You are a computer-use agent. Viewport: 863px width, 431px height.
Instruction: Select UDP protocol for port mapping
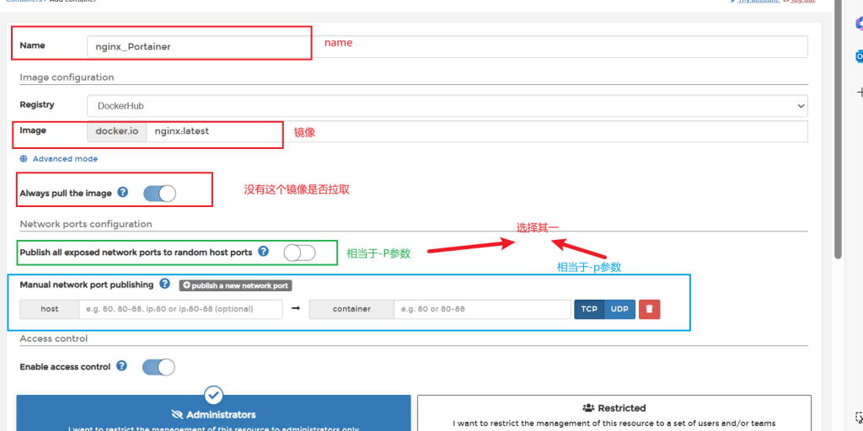click(x=619, y=309)
